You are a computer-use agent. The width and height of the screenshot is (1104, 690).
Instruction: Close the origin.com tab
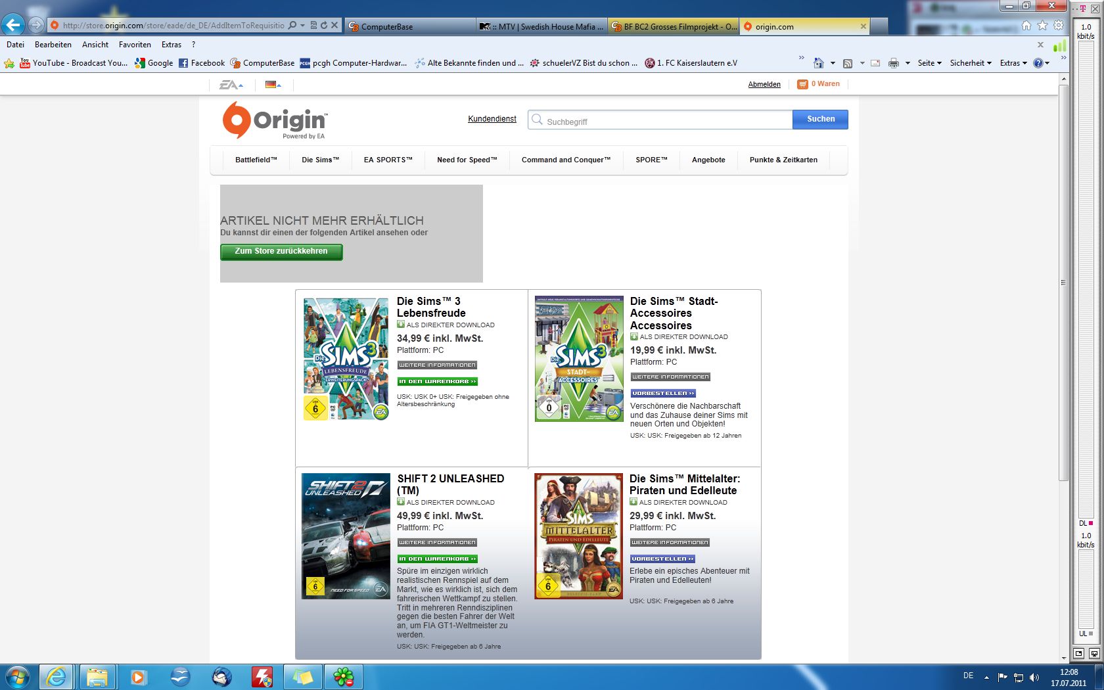[x=863, y=26]
